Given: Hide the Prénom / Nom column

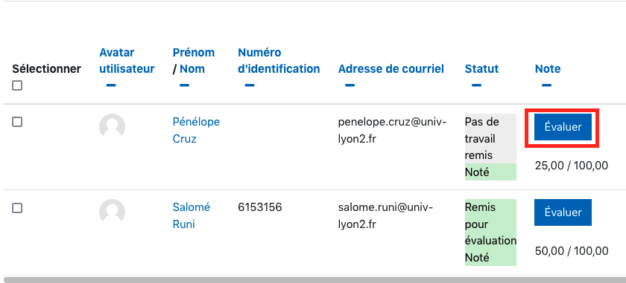Looking at the screenshot, I should pyautogui.click(x=185, y=85).
